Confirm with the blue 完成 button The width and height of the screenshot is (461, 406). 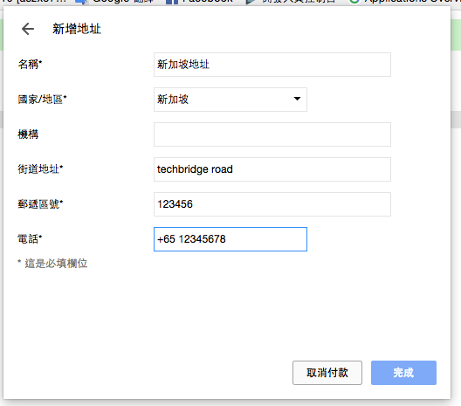403,373
